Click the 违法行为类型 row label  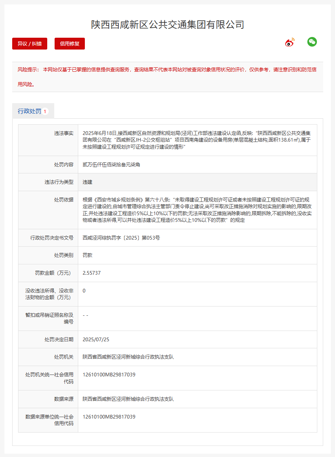point(59,182)
